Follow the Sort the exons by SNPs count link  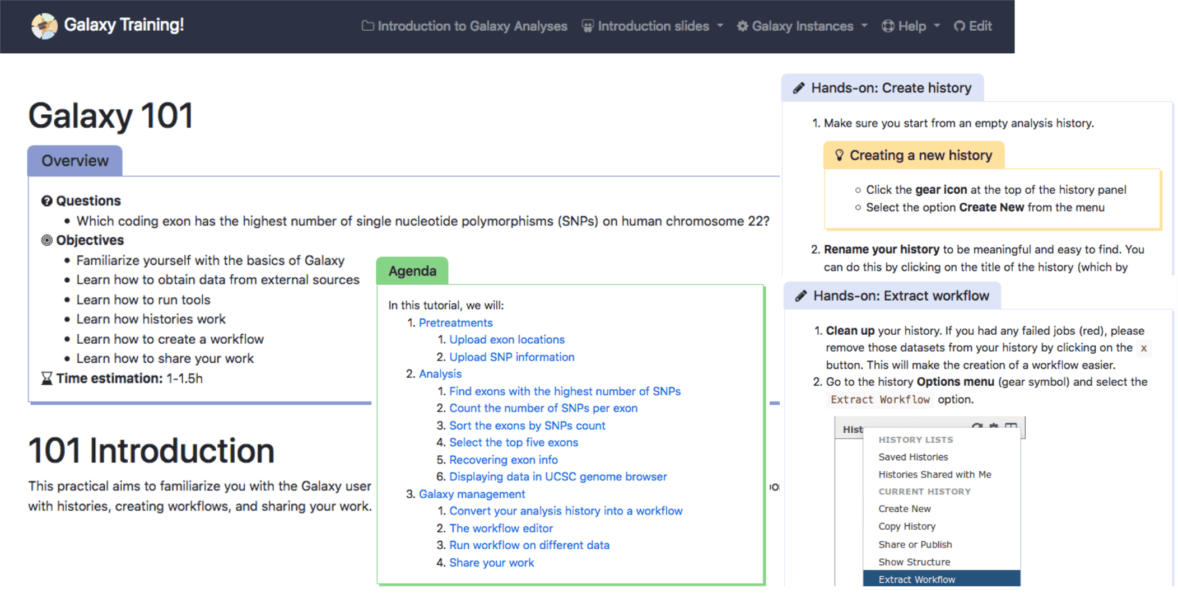(x=527, y=425)
